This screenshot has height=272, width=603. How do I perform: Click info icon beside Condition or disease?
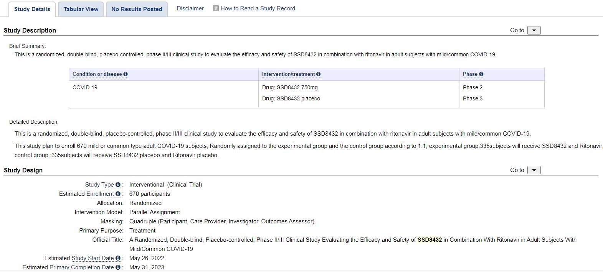tap(126, 74)
